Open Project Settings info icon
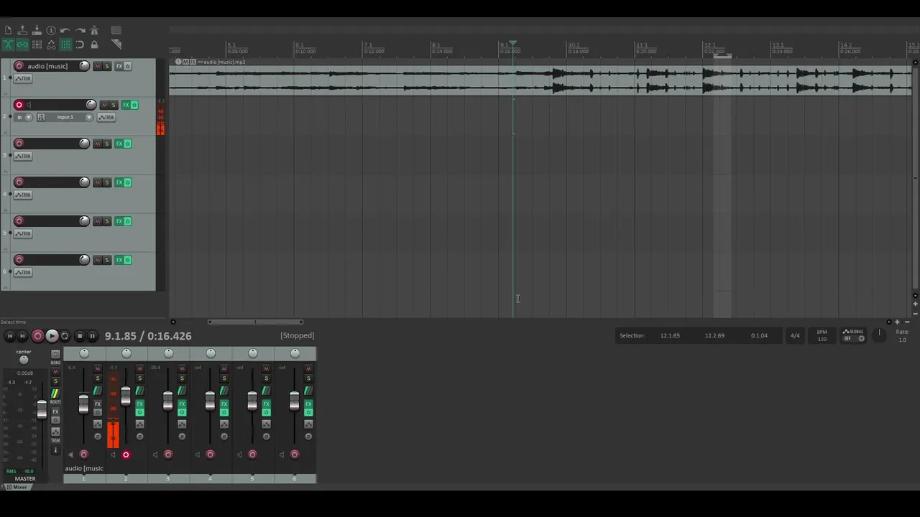This screenshot has width=920, height=517. pos(51,30)
